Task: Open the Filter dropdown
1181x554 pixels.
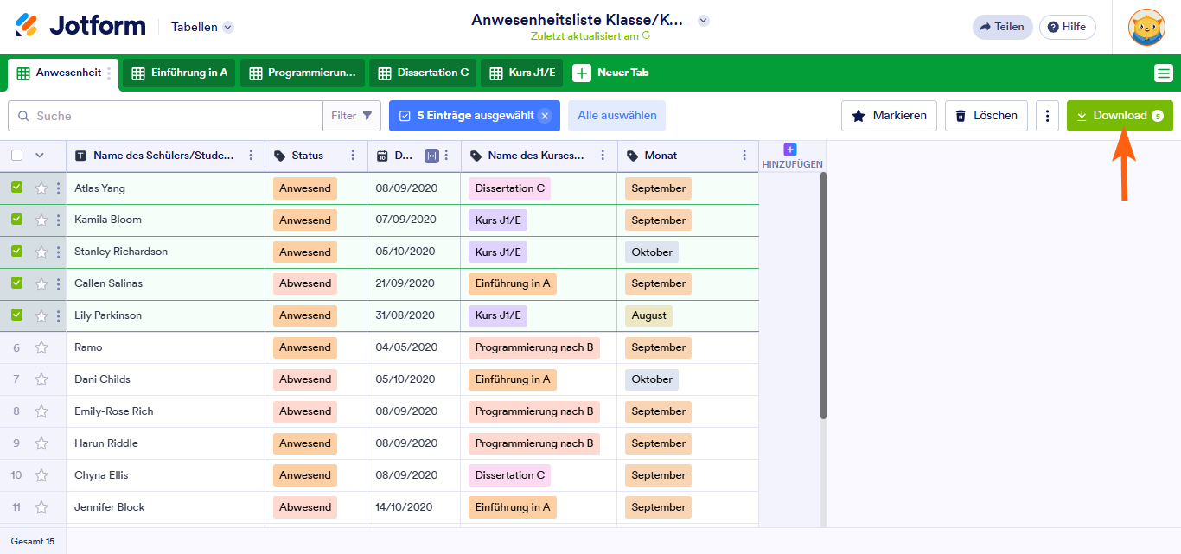Action: point(351,116)
